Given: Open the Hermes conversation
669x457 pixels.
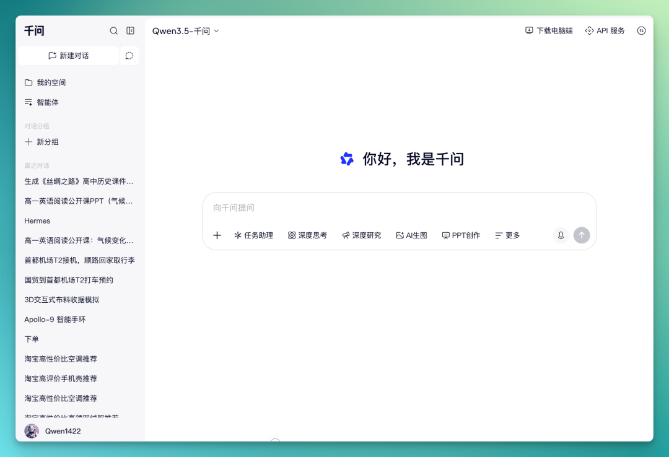Looking at the screenshot, I should [x=37, y=221].
